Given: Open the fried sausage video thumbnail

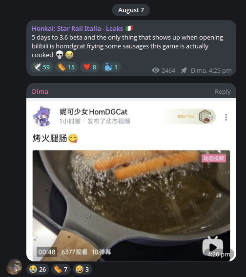Looking at the screenshot, I should (131, 206).
